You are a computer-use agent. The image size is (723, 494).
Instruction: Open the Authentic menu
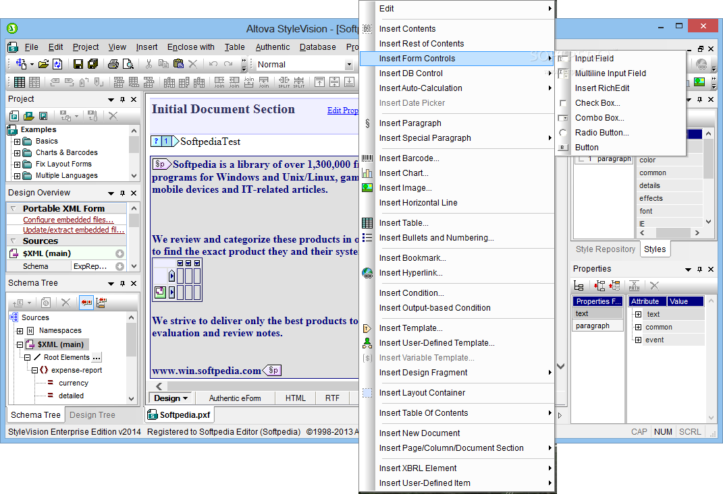click(273, 47)
